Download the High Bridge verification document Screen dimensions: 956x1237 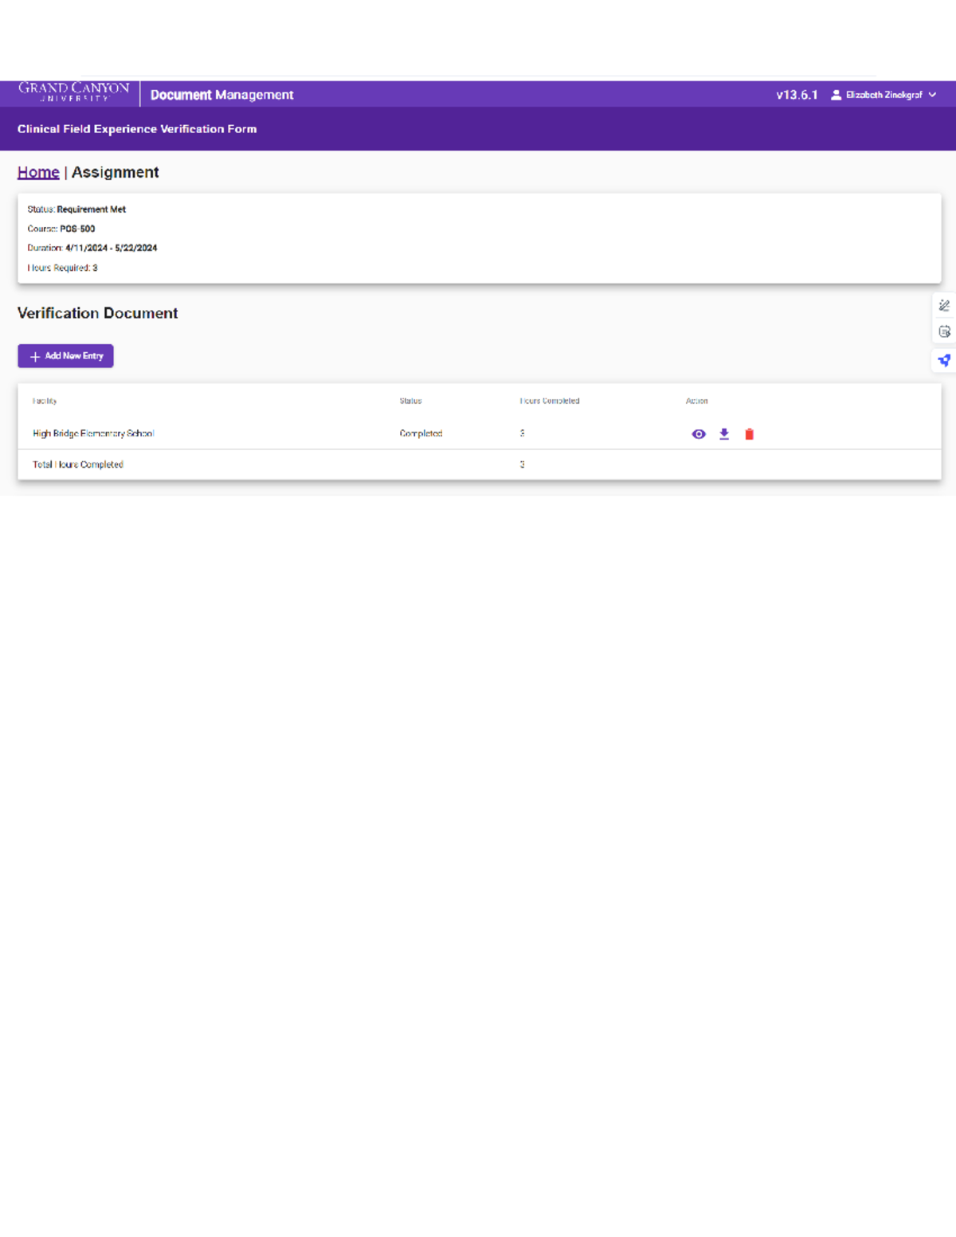[724, 434]
